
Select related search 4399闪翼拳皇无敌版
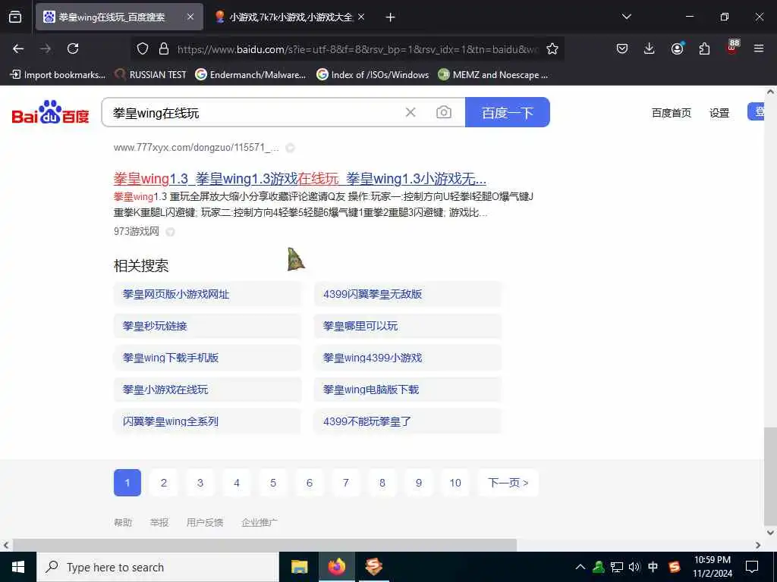click(x=407, y=294)
